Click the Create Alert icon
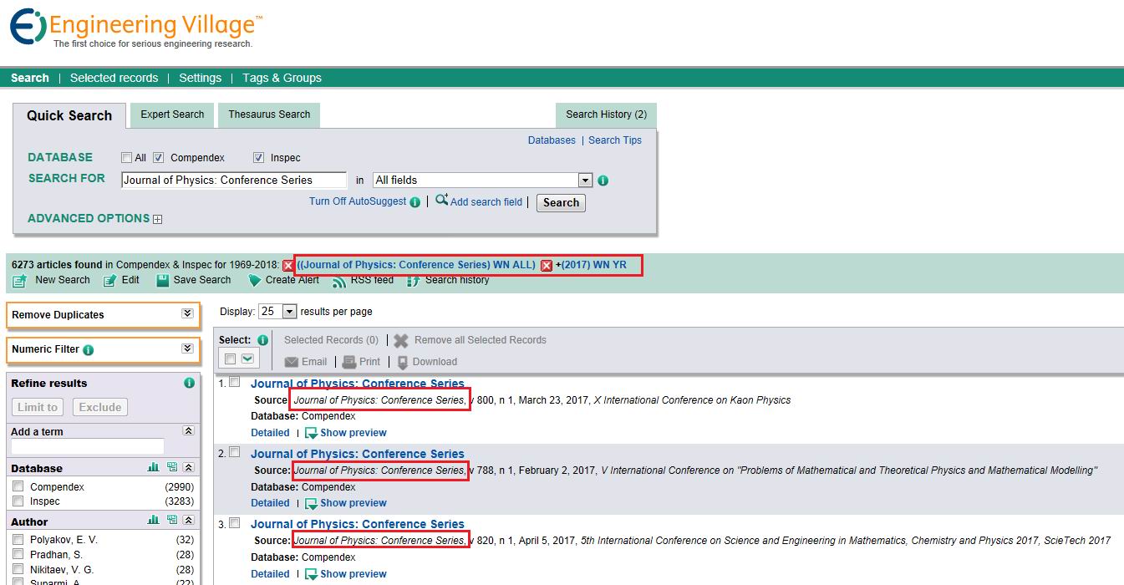This screenshot has height=585, width=1124. click(x=255, y=281)
